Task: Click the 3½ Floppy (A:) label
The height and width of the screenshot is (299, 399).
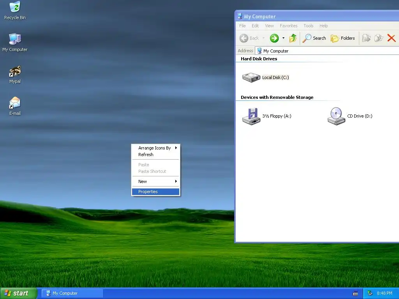Action: [277, 116]
